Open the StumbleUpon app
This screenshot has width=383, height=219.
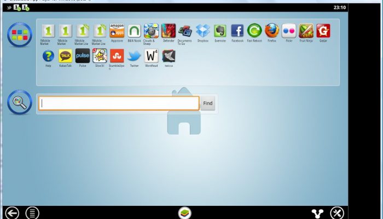(117, 56)
